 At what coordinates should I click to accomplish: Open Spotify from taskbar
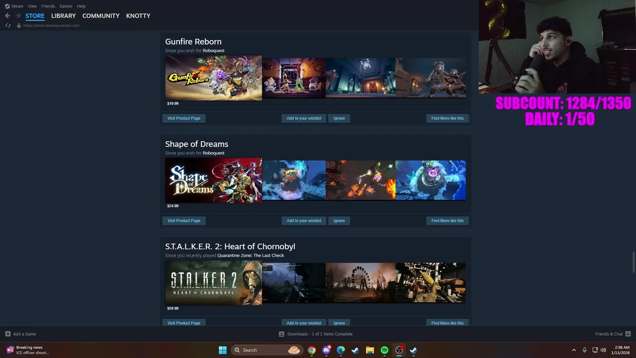[385, 350]
